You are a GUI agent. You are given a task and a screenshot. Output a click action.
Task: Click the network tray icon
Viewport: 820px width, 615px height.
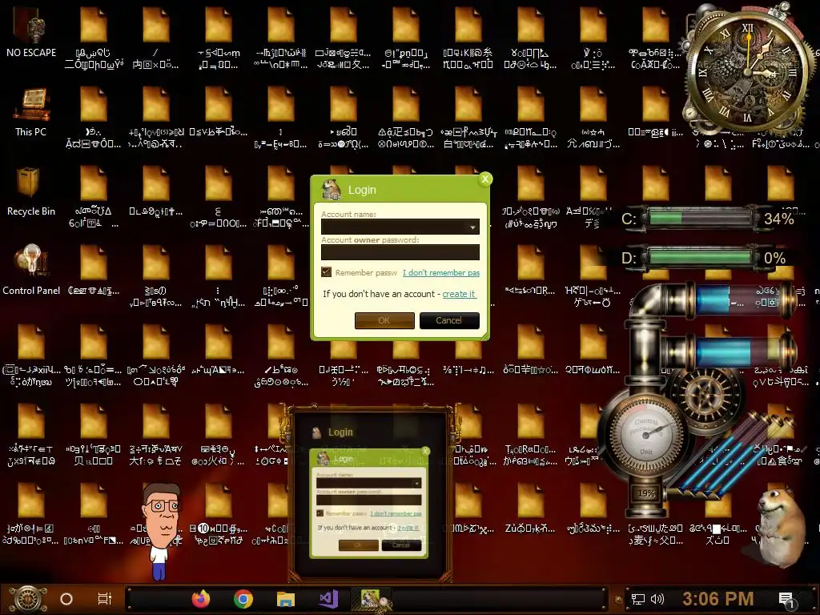pyautogui.click(x=638, y=599)
